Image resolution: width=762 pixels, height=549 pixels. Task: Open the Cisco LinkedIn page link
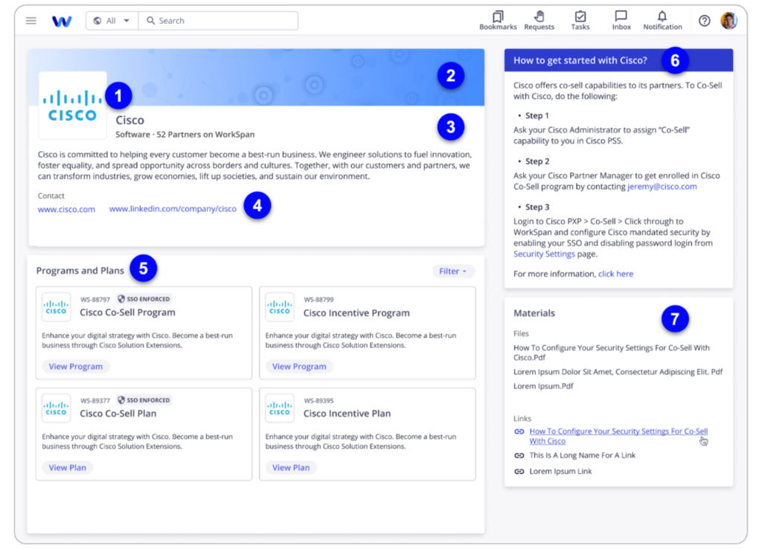(x=173, y=209)
